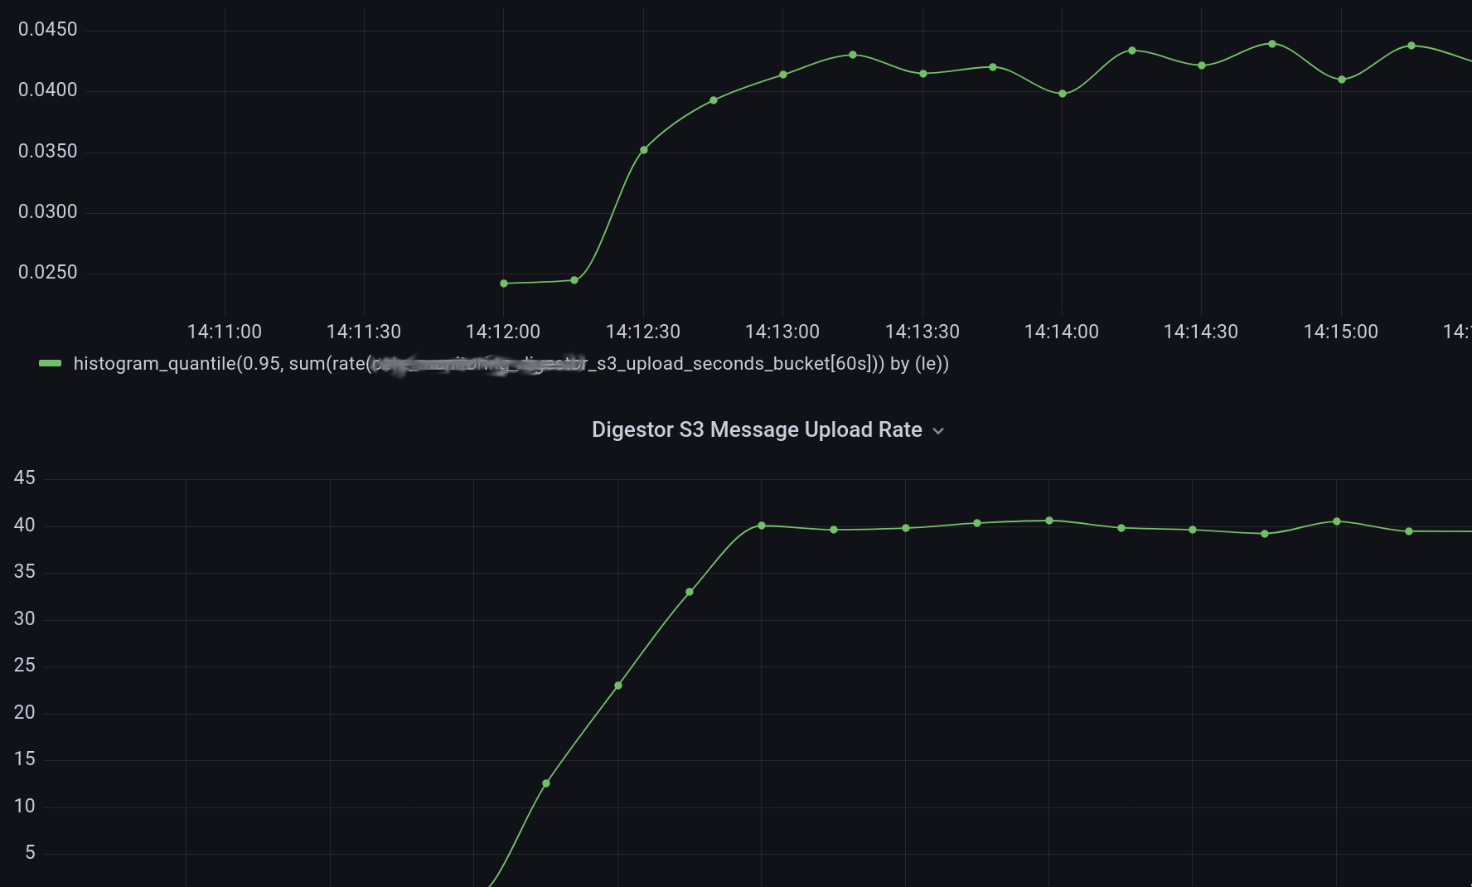Click the data point at 14:12:00 in latency graph

point(504,284)
